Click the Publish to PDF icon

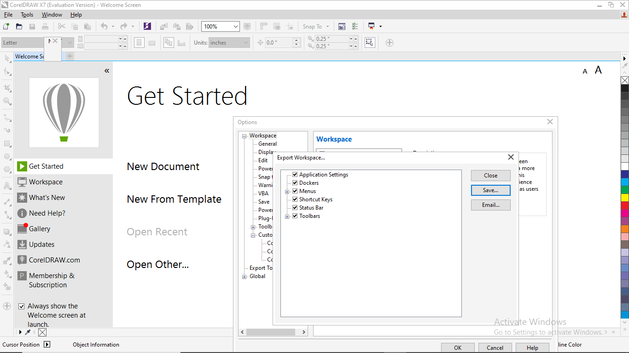click(x=189, y=26)
